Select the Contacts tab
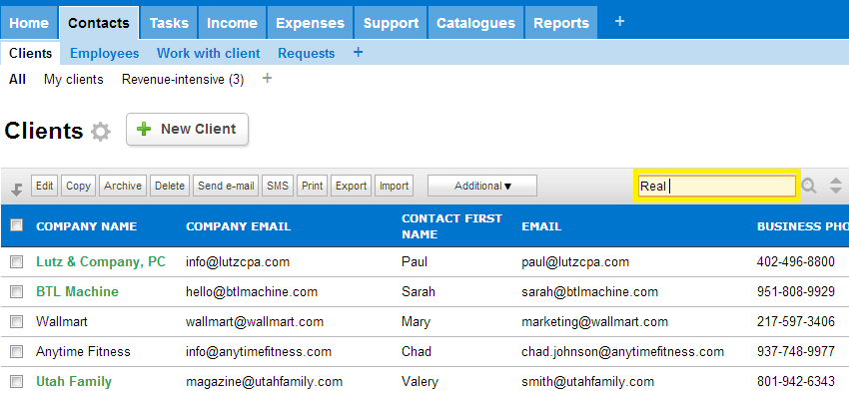Screen dimensions: 849x394 click(99, 23)
